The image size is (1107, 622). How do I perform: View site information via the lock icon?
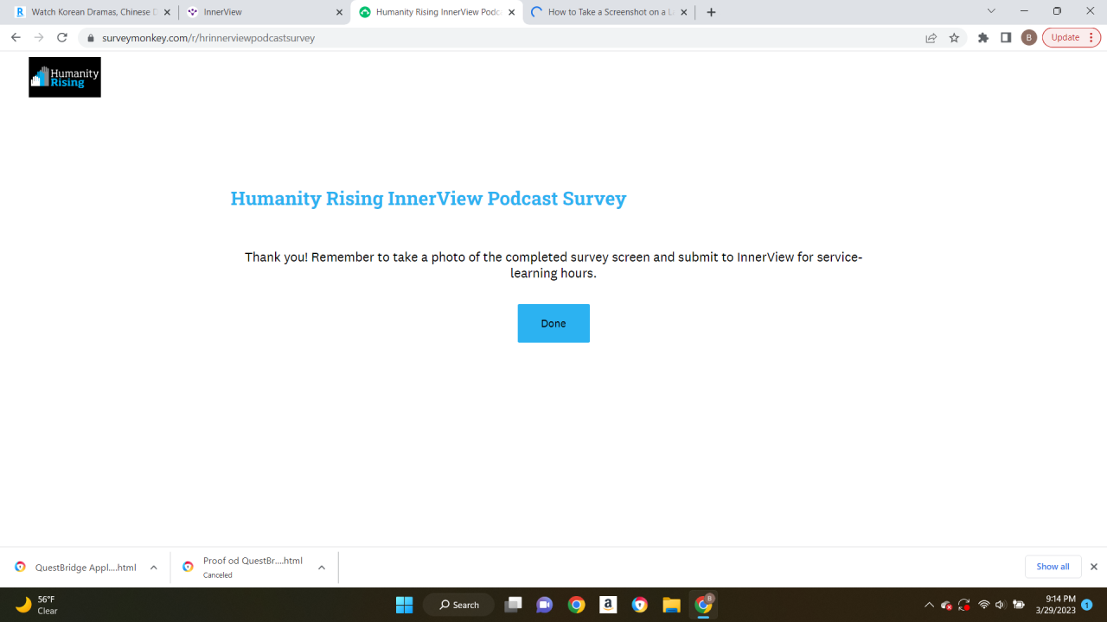(x=91, y=38)
